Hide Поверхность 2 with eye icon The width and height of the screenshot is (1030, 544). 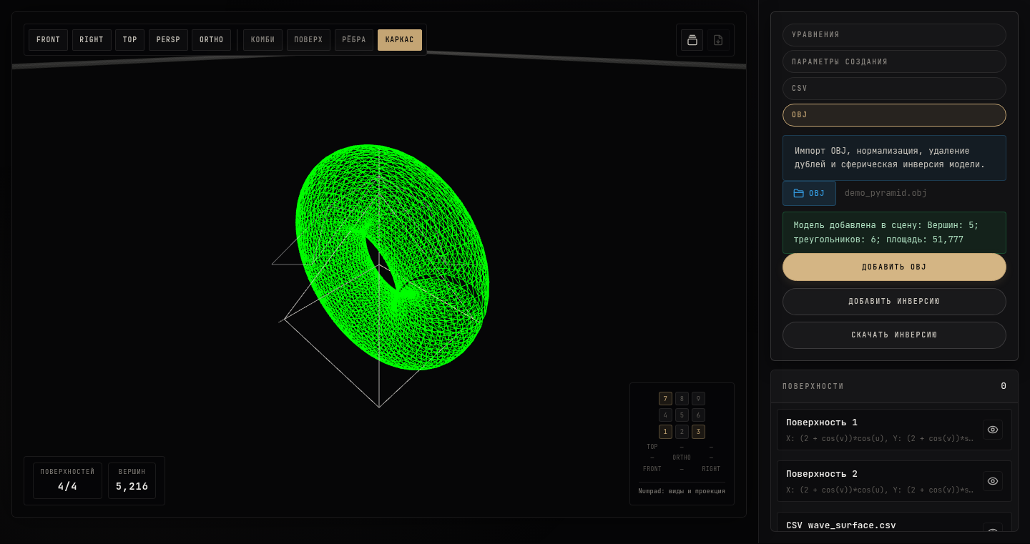[x=993, y=481]
